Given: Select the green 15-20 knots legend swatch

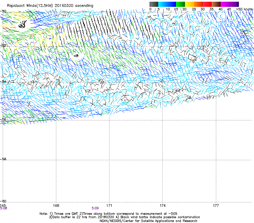Looking at the screenshot, I should (181, 4).
